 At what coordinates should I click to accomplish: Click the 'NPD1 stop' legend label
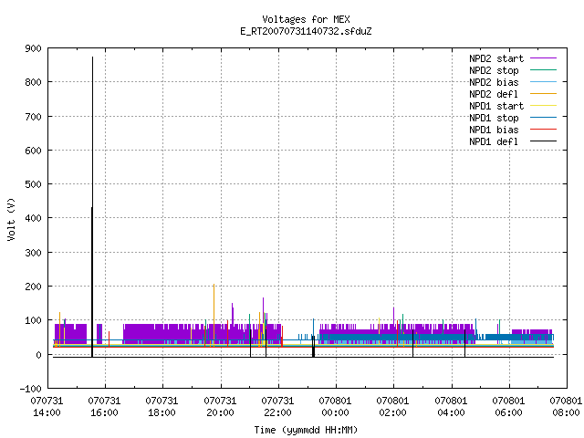pyautogui.click(x=494, y=118)
